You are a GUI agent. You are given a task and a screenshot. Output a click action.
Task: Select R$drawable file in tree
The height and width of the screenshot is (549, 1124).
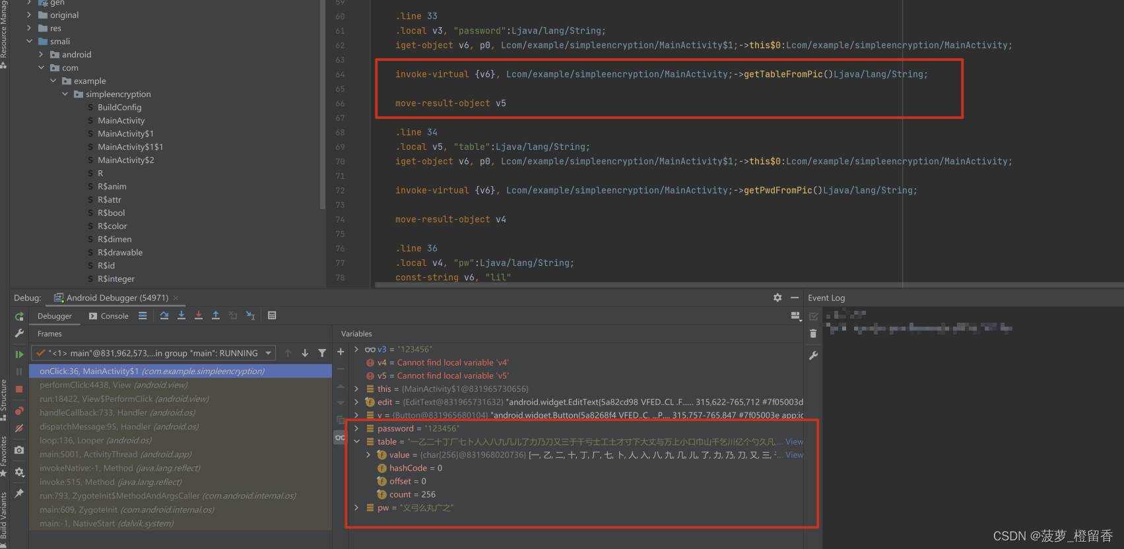click(x=119, y=252)
